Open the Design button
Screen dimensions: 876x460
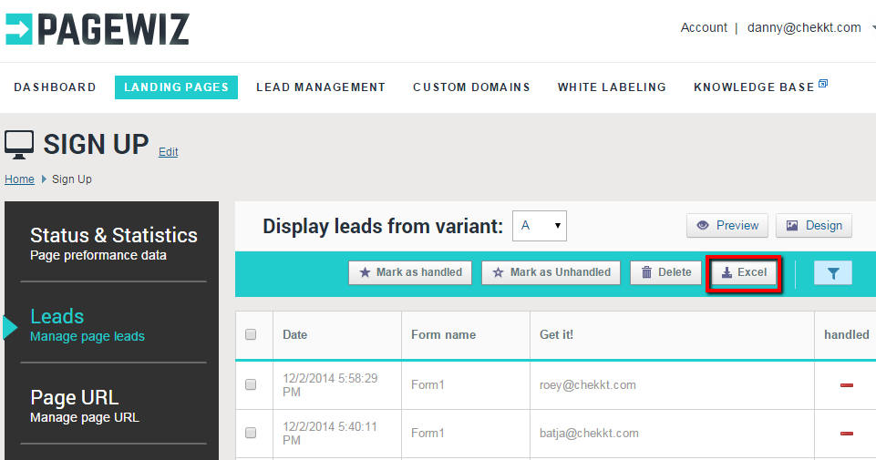(814, 226)
